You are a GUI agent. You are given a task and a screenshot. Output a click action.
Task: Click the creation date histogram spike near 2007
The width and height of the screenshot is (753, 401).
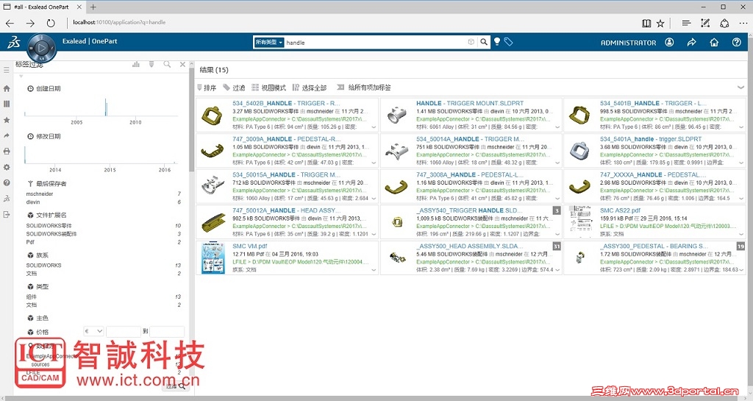coord(106,107)
